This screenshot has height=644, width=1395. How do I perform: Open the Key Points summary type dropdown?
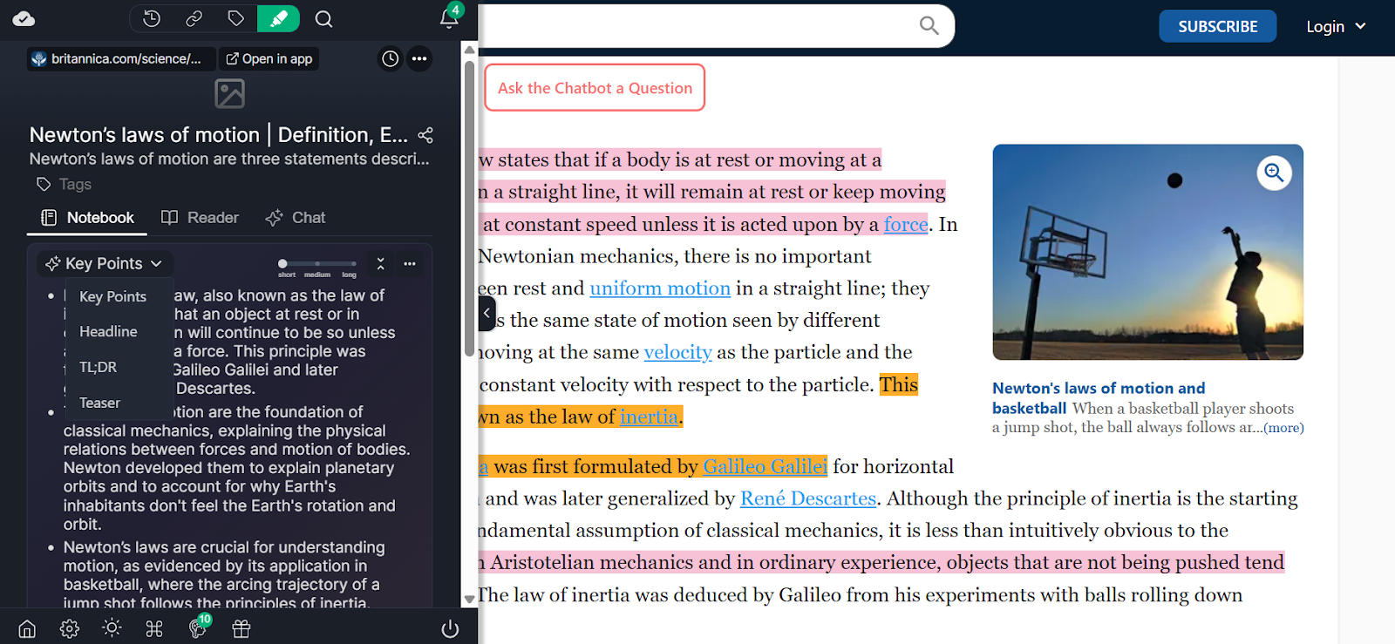click(105, 263)
